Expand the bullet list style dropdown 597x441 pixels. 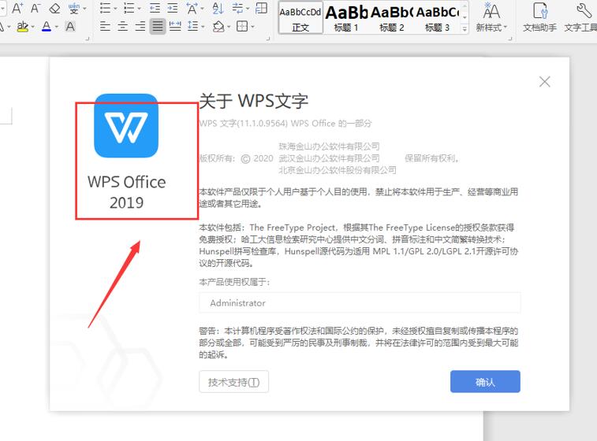115,9
